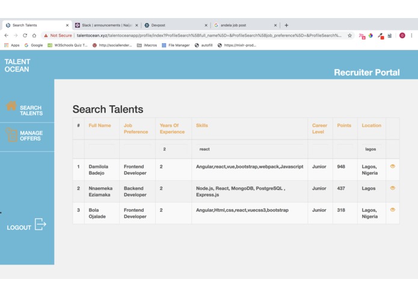Click the Career Level filter field
Screen dimensions: 418x297
[320, 149]
